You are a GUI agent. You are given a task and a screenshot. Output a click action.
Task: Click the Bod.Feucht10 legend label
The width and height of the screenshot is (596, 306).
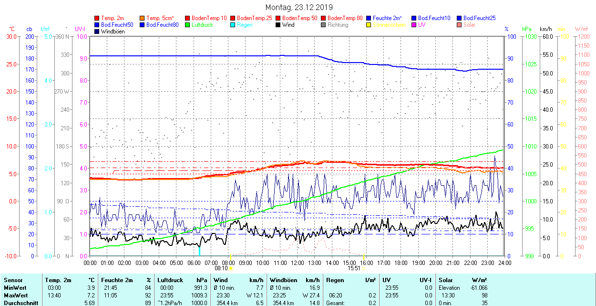pyautogui.click(x=434, y=18)
